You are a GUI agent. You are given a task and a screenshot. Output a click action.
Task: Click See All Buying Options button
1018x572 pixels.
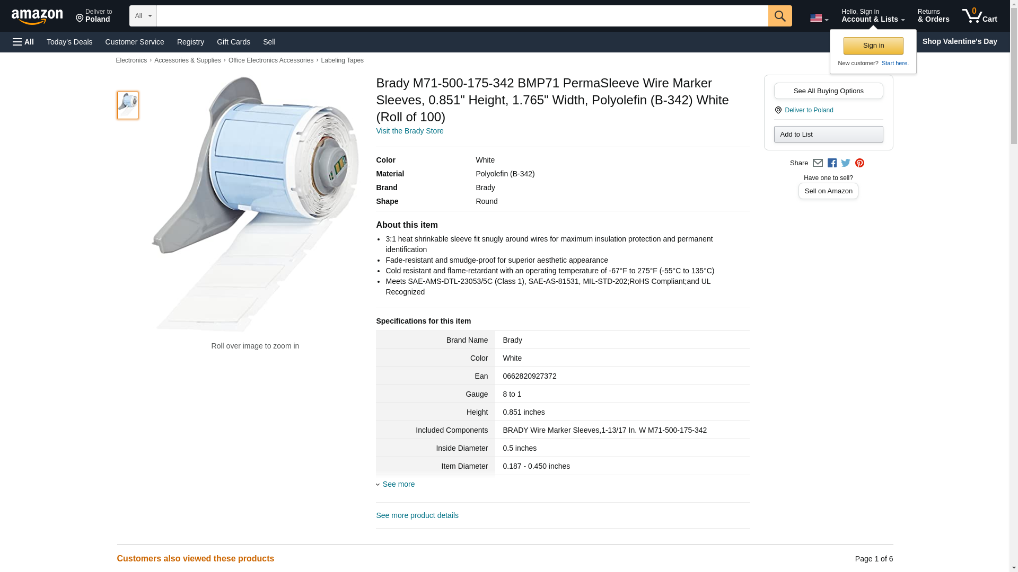828,91
